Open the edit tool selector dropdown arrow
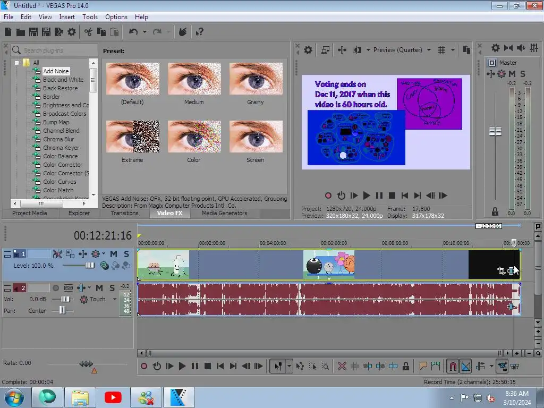This screenshot has width=544, height=408. [x=289, y=366]
